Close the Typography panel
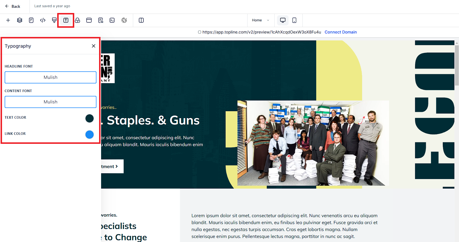 [x=94, y=46]
